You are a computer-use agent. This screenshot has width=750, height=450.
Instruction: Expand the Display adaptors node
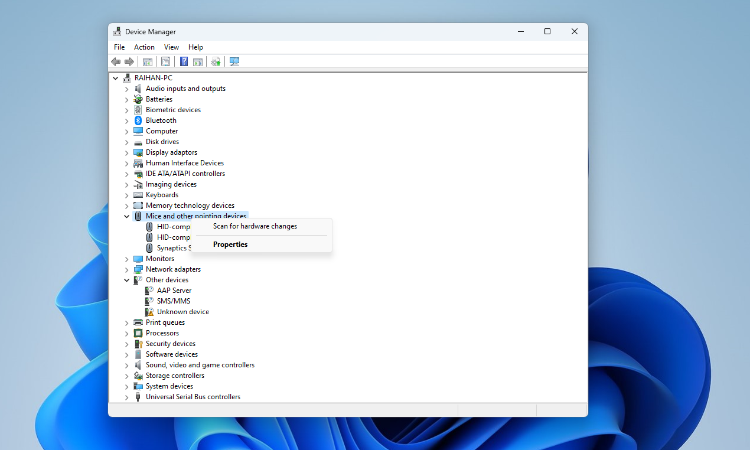click(126, 152)
